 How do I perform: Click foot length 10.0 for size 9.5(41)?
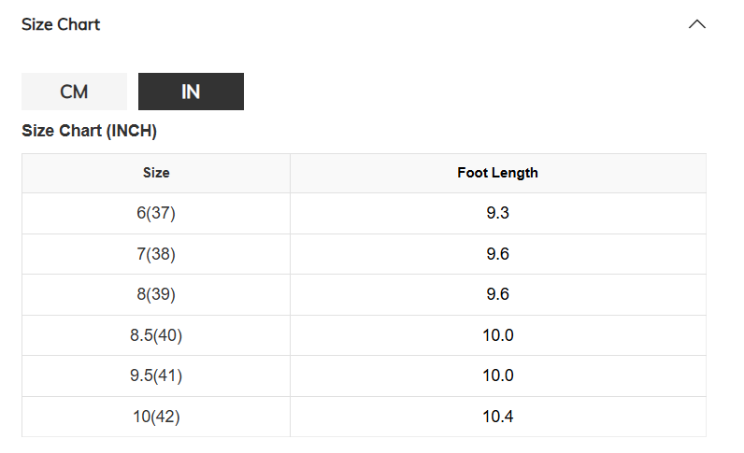tap(498, 375)
